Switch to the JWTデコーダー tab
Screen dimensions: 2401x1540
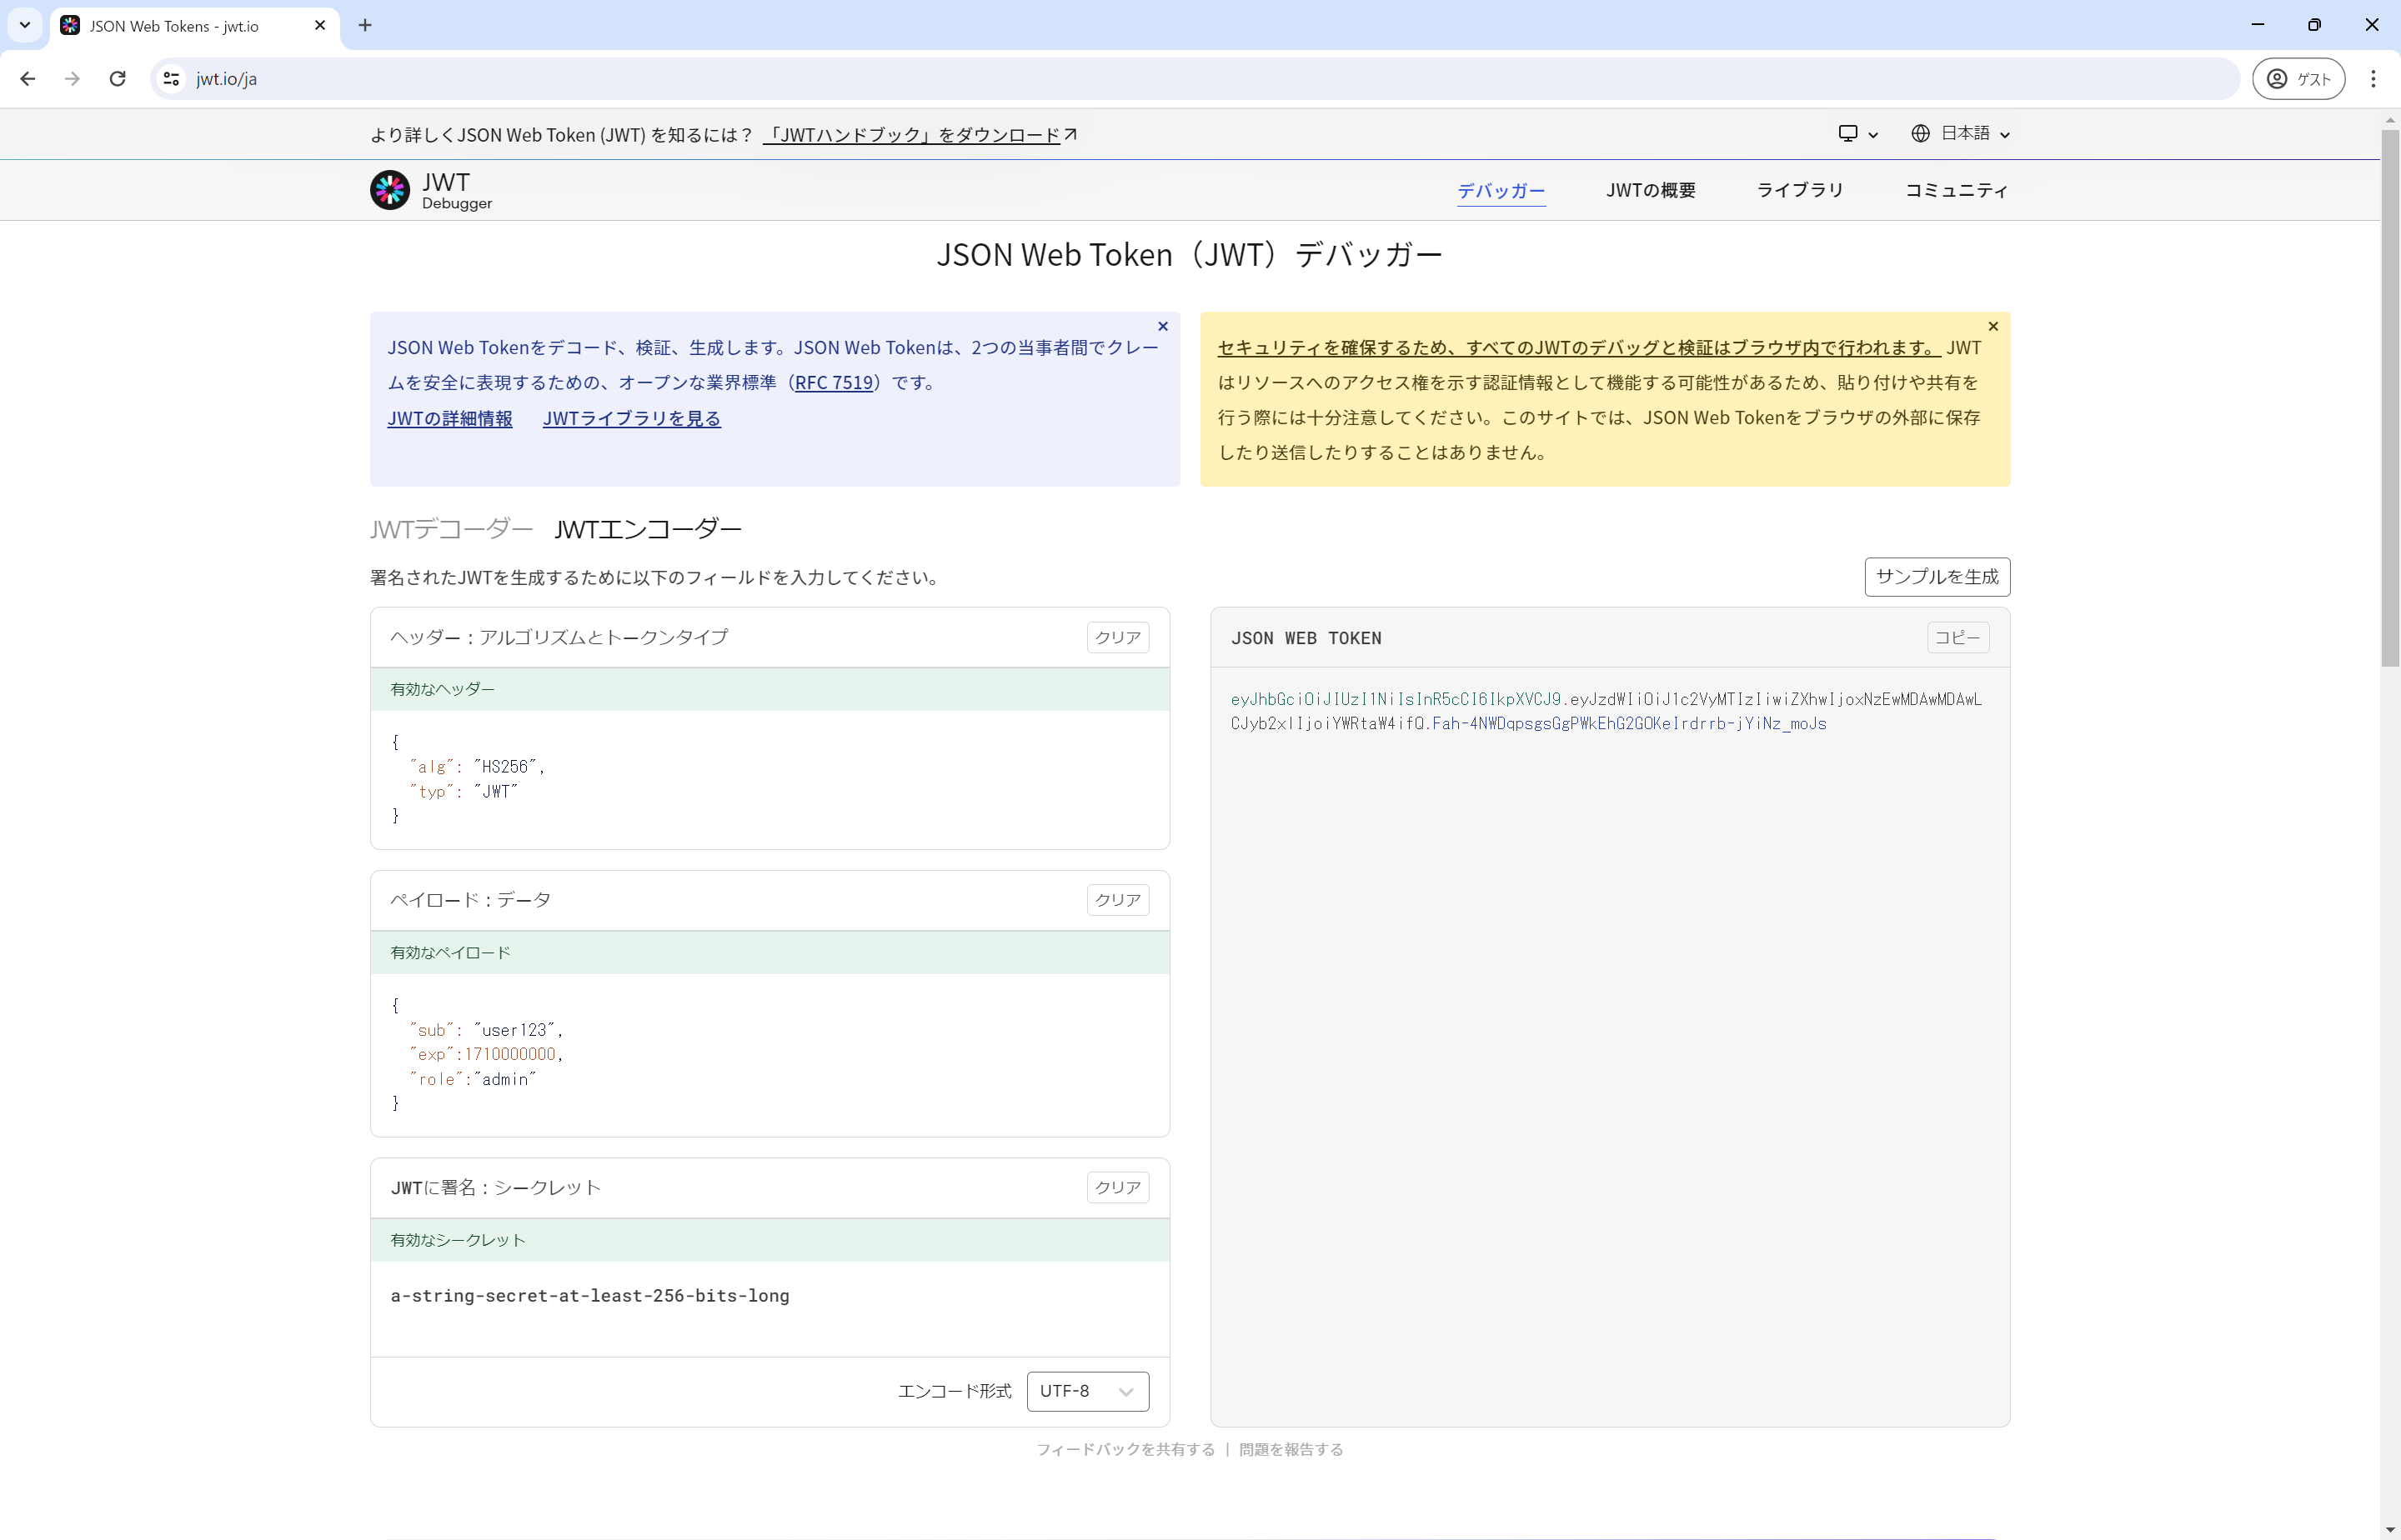click(451, 529)
